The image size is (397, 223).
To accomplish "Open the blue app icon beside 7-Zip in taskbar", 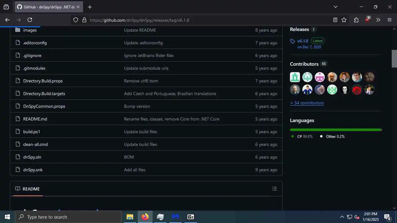I will tap(176, 217).
